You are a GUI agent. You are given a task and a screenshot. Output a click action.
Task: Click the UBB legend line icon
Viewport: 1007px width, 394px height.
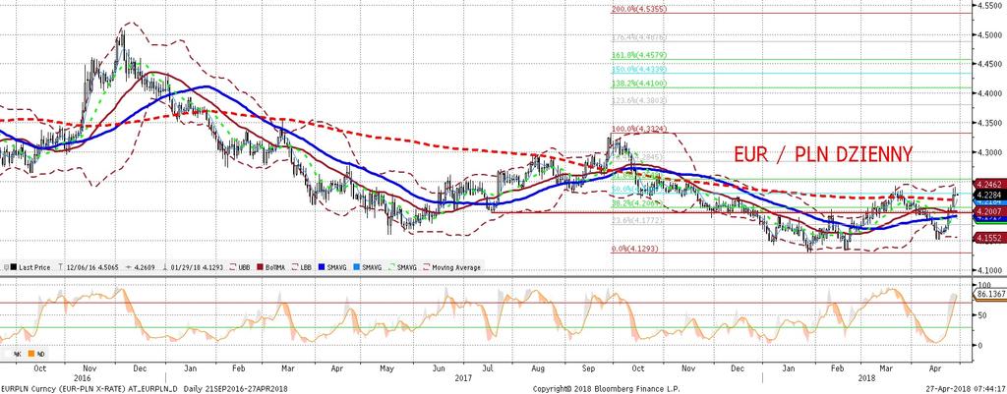232,267
